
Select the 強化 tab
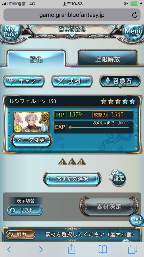tap(36, 59)
